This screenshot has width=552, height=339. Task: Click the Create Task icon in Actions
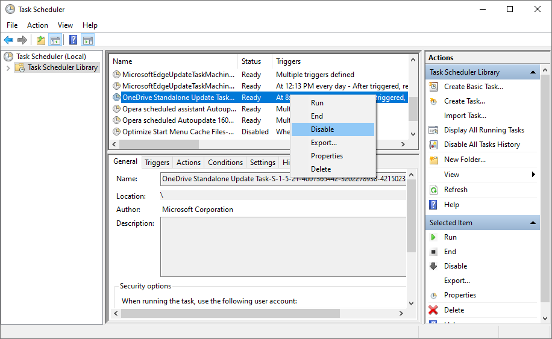[434, 101]
